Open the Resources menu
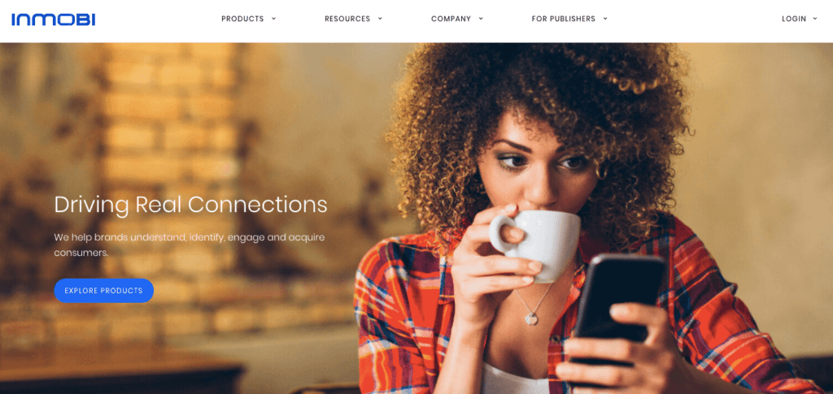The width and height of the screenshot is (833, 394). tap(347, 19)
